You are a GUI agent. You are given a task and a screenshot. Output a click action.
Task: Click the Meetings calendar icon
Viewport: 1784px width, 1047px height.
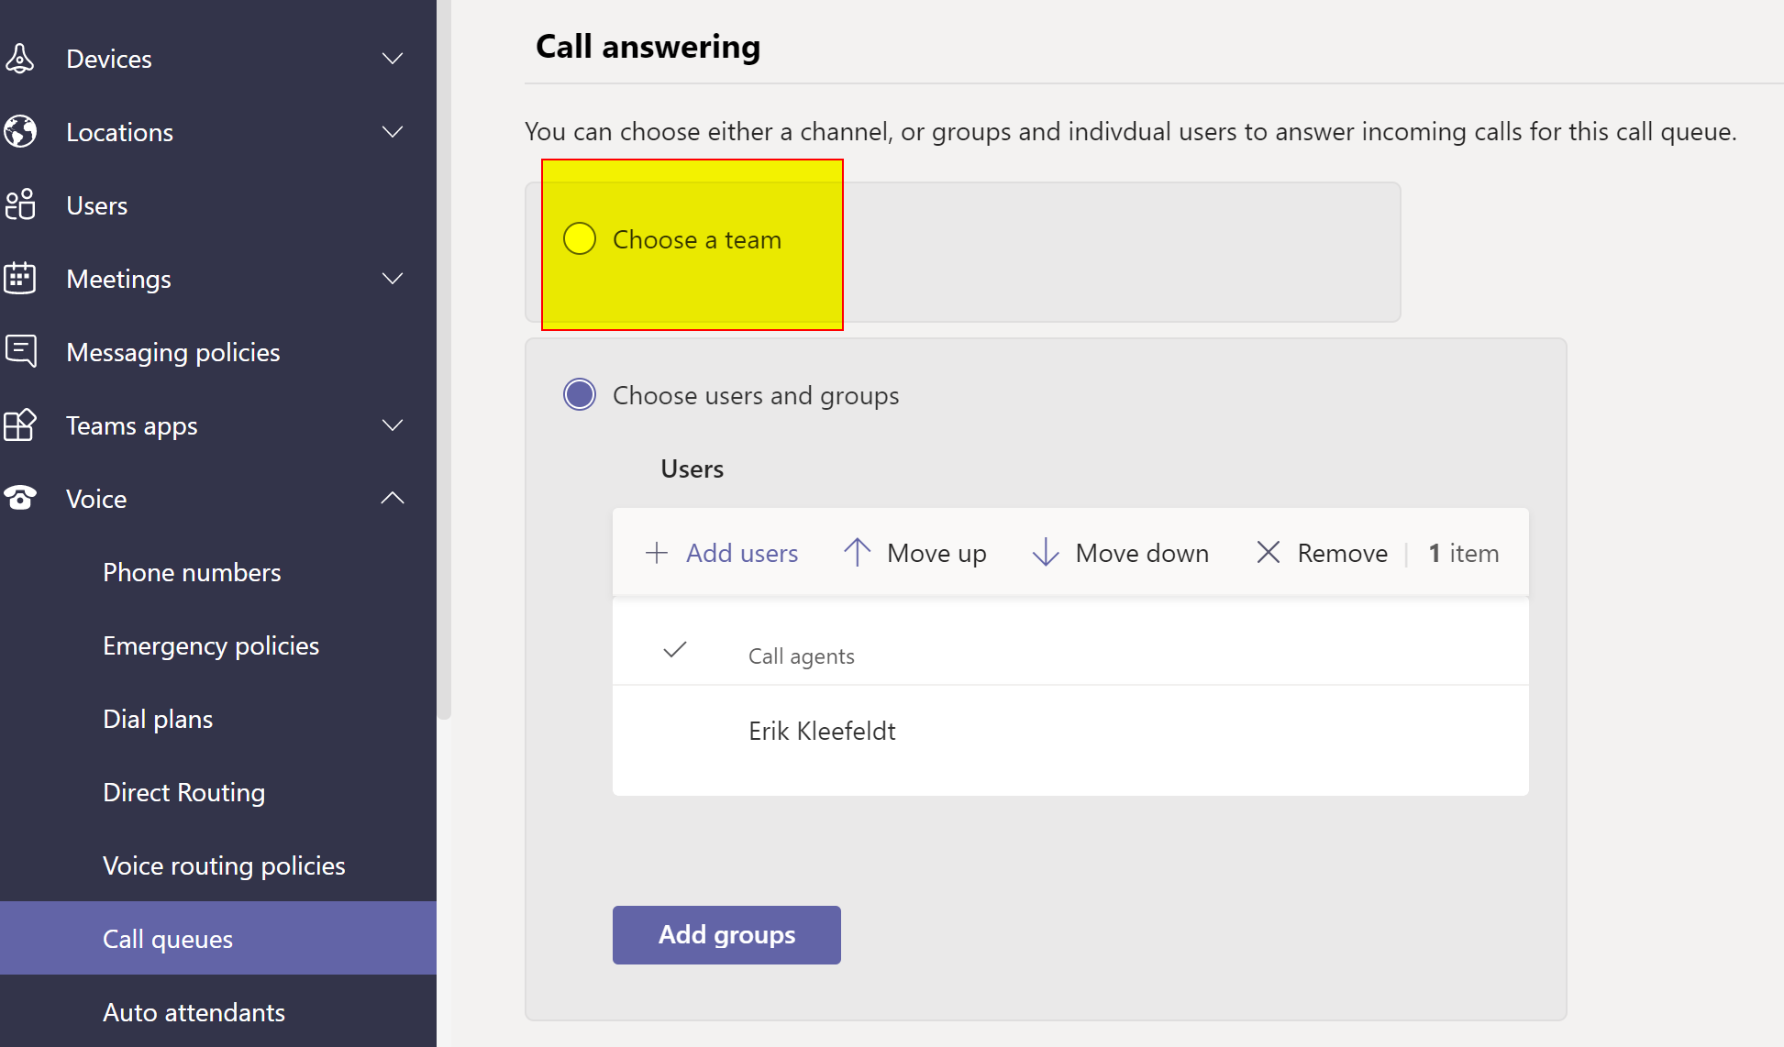pos(19,279)
